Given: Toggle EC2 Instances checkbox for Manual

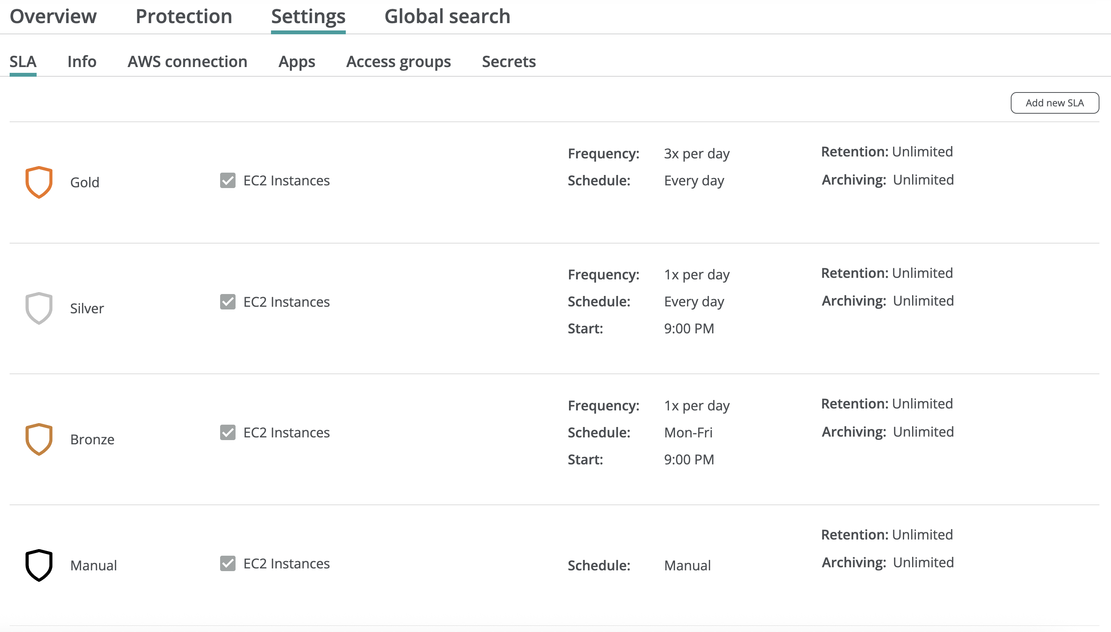Looking at the screenshot, I should [227, 563].
